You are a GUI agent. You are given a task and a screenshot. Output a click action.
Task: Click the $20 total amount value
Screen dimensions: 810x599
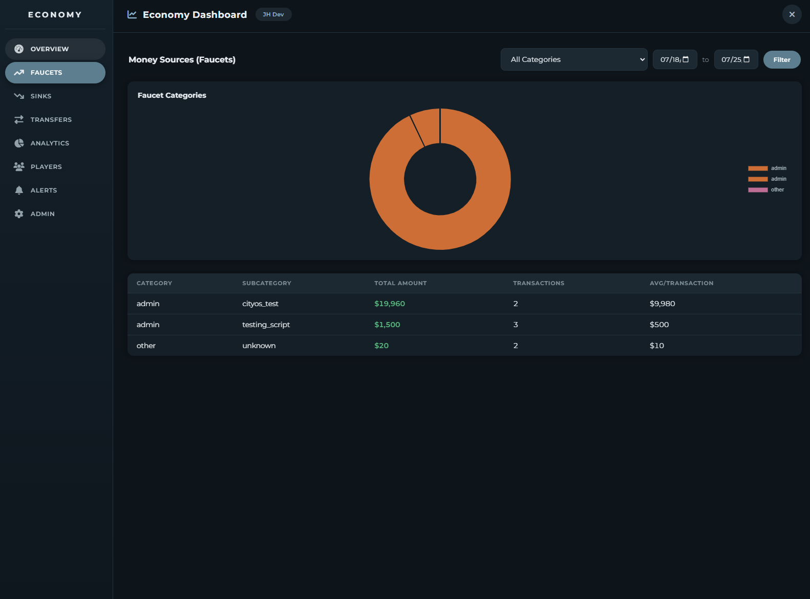[381, 346]
